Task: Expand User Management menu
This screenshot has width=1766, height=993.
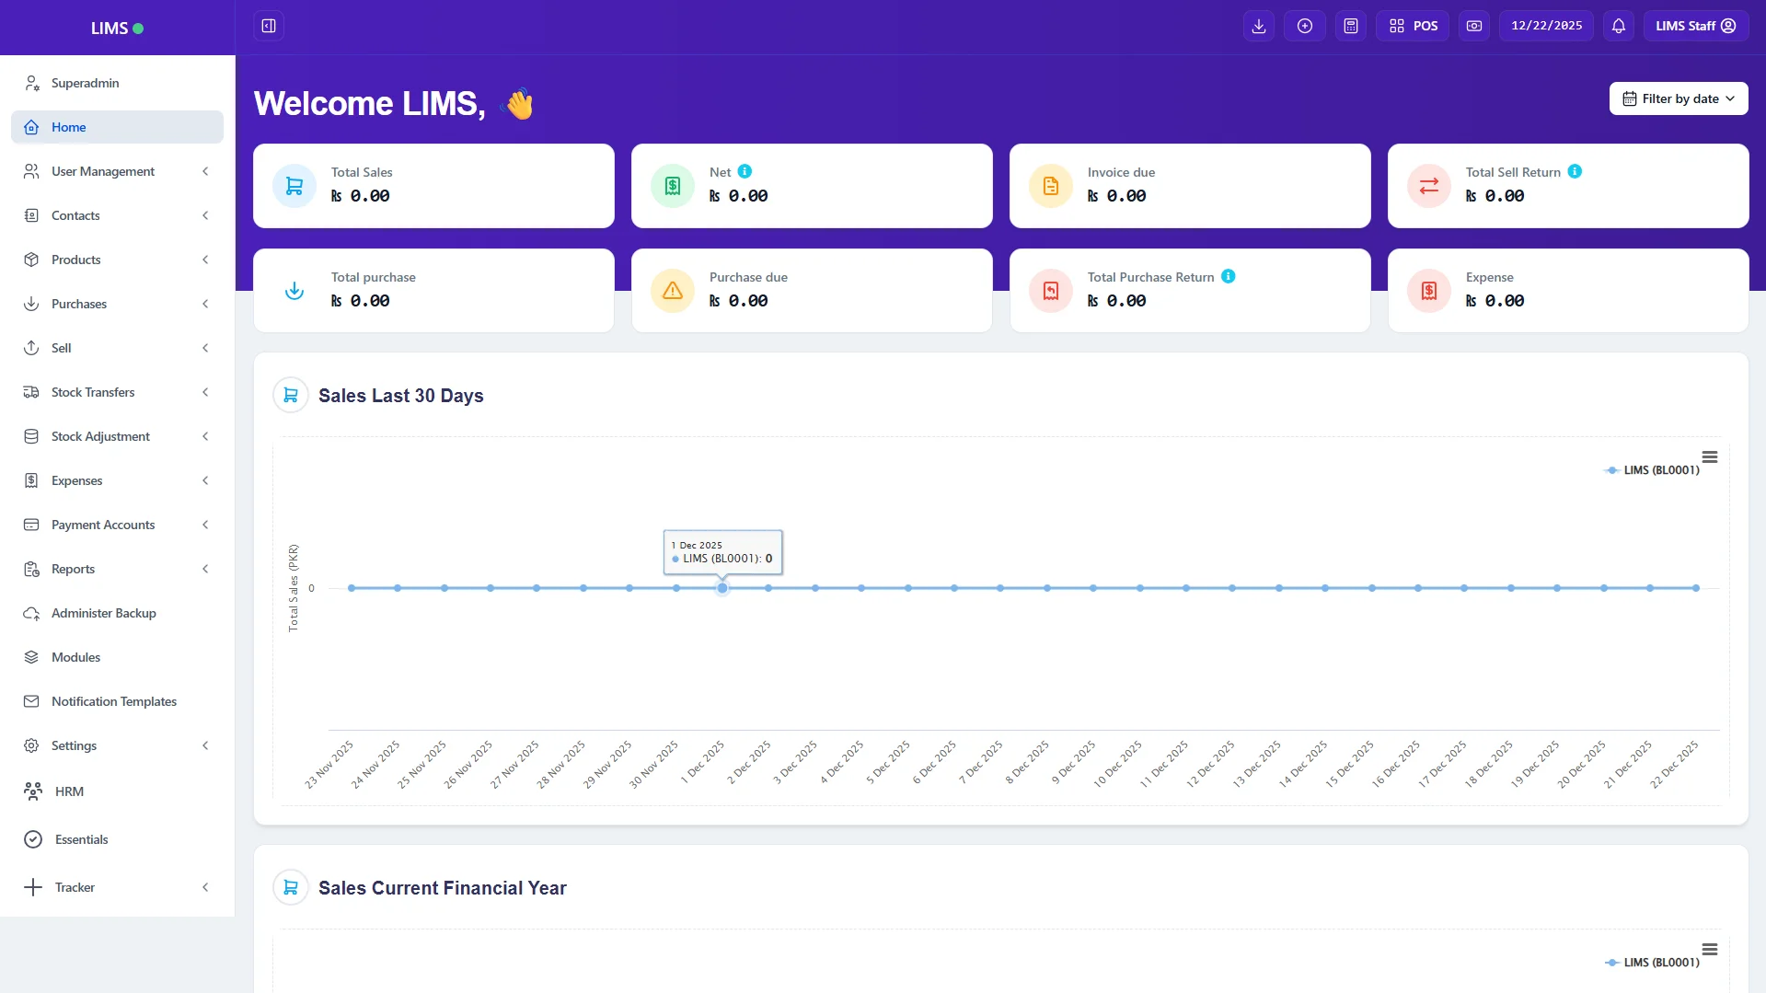Action: pos(118,171)
